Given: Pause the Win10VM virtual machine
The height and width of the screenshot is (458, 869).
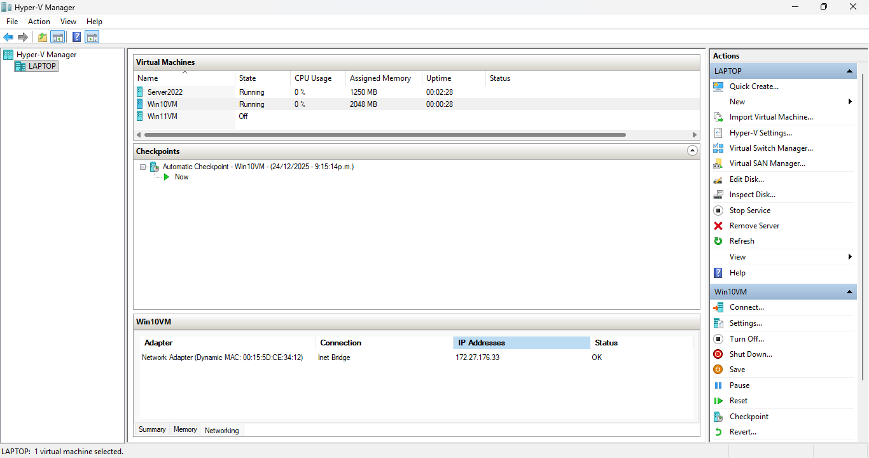Looking at the screenshot, I should pos(739,385).
